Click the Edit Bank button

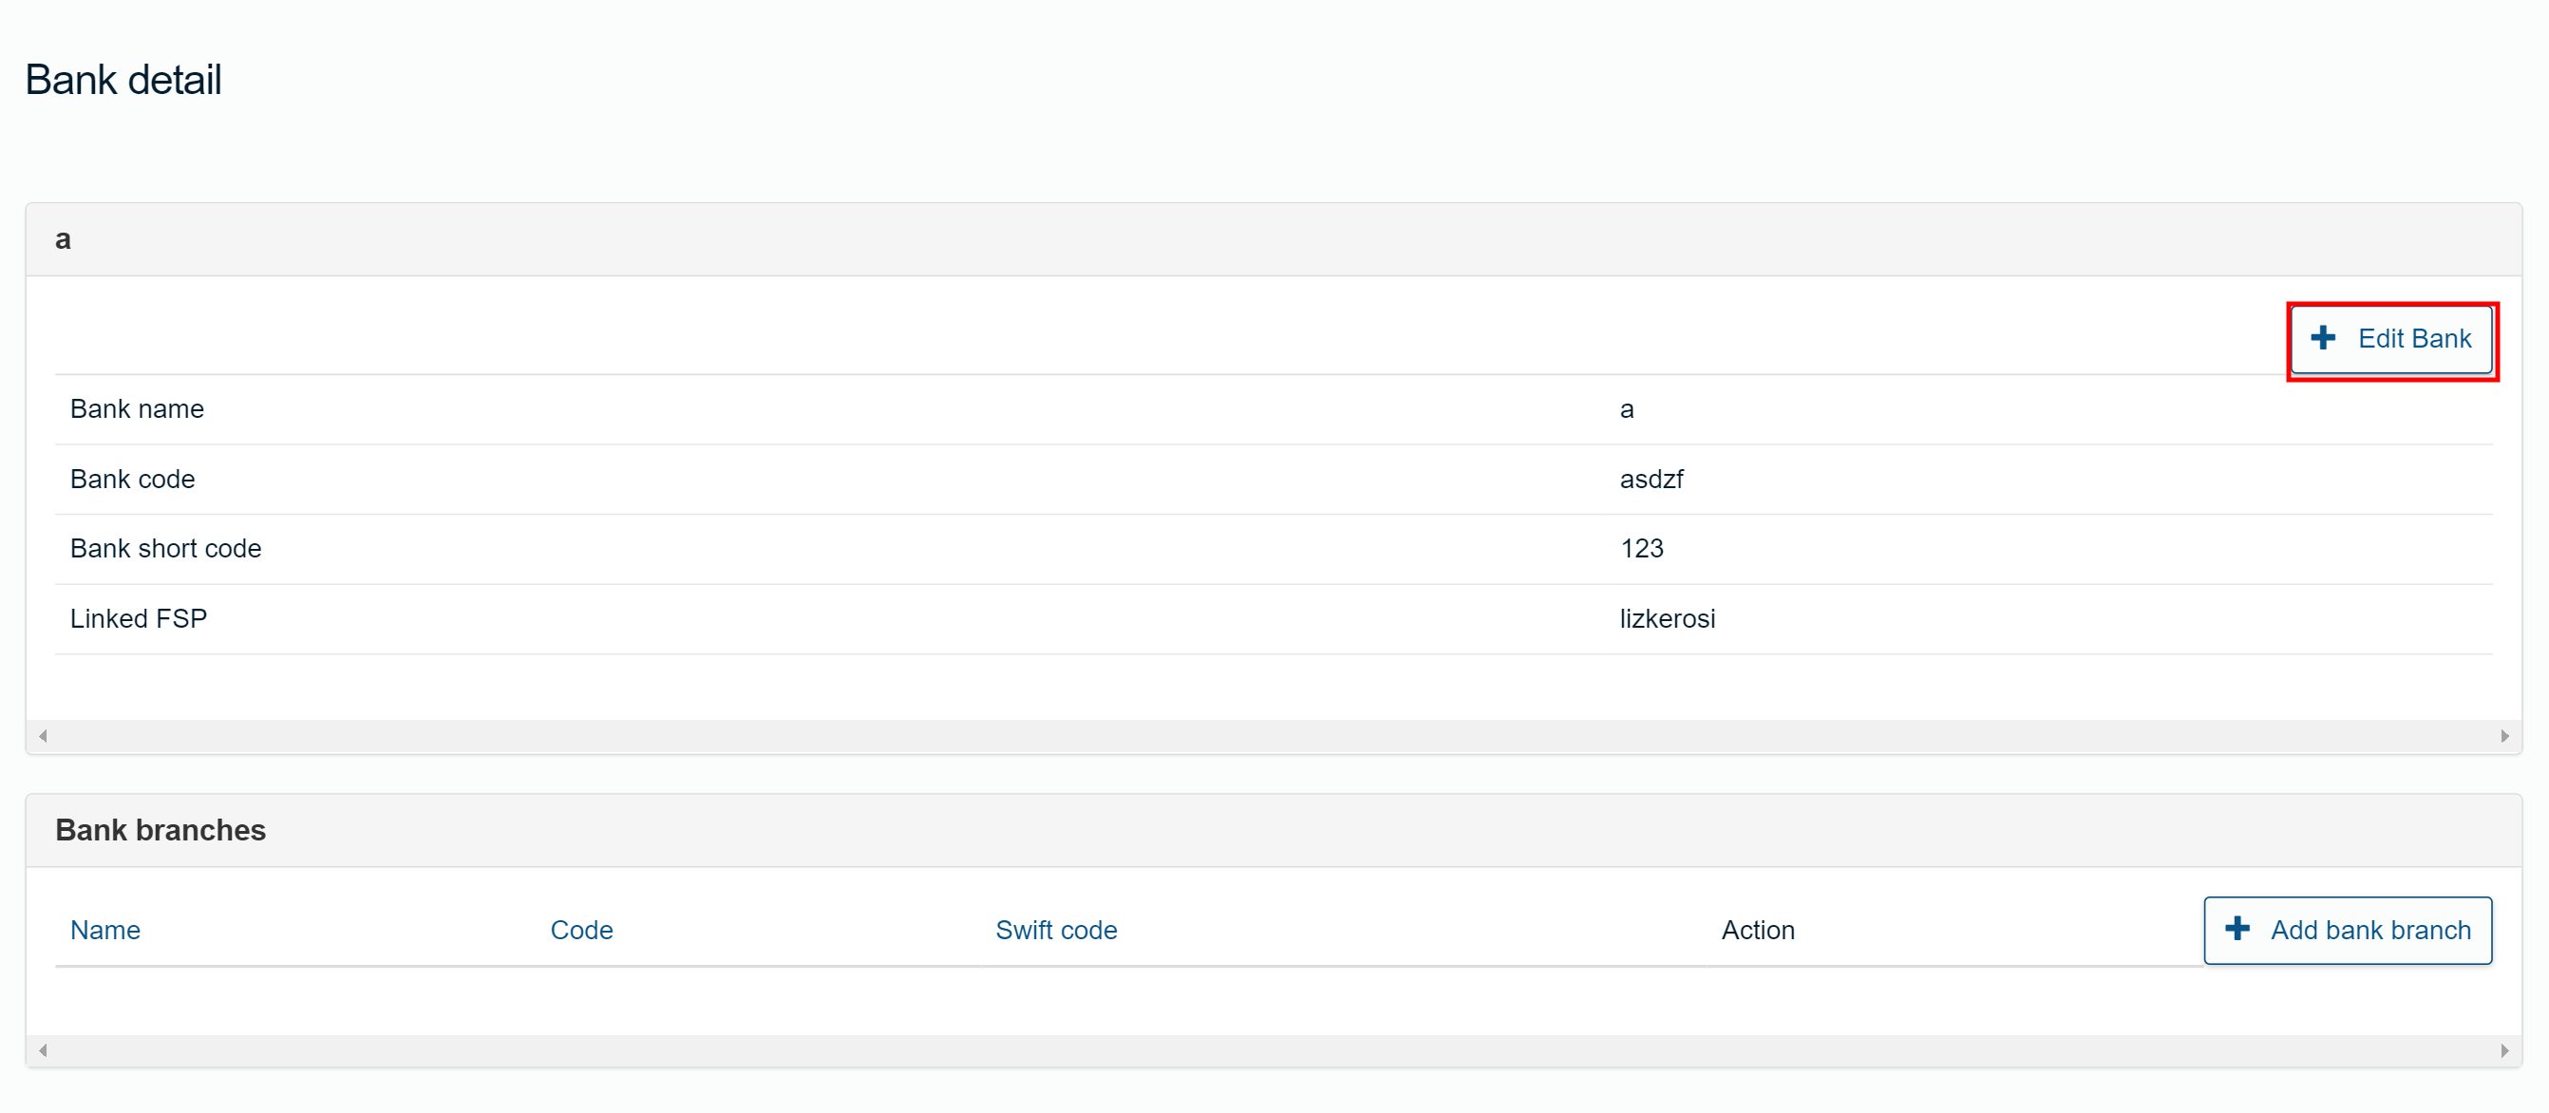click(x=2390, y=339)
